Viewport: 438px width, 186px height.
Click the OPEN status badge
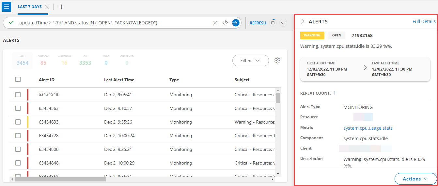point(336,35)
